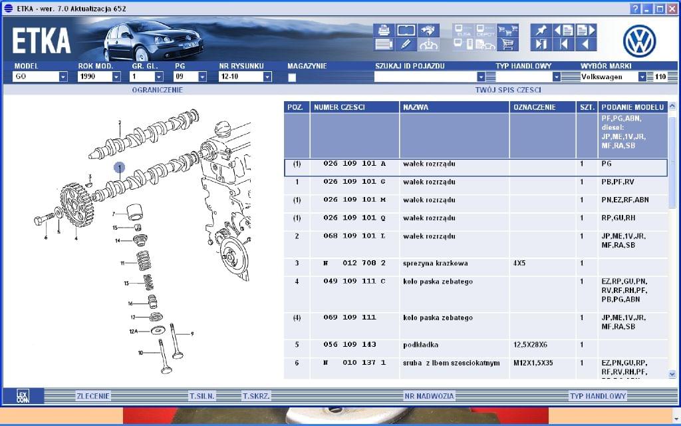Screen dimensions: 681x426
Task: Click the printer icon in the toolbar
Action: point(384,31)
